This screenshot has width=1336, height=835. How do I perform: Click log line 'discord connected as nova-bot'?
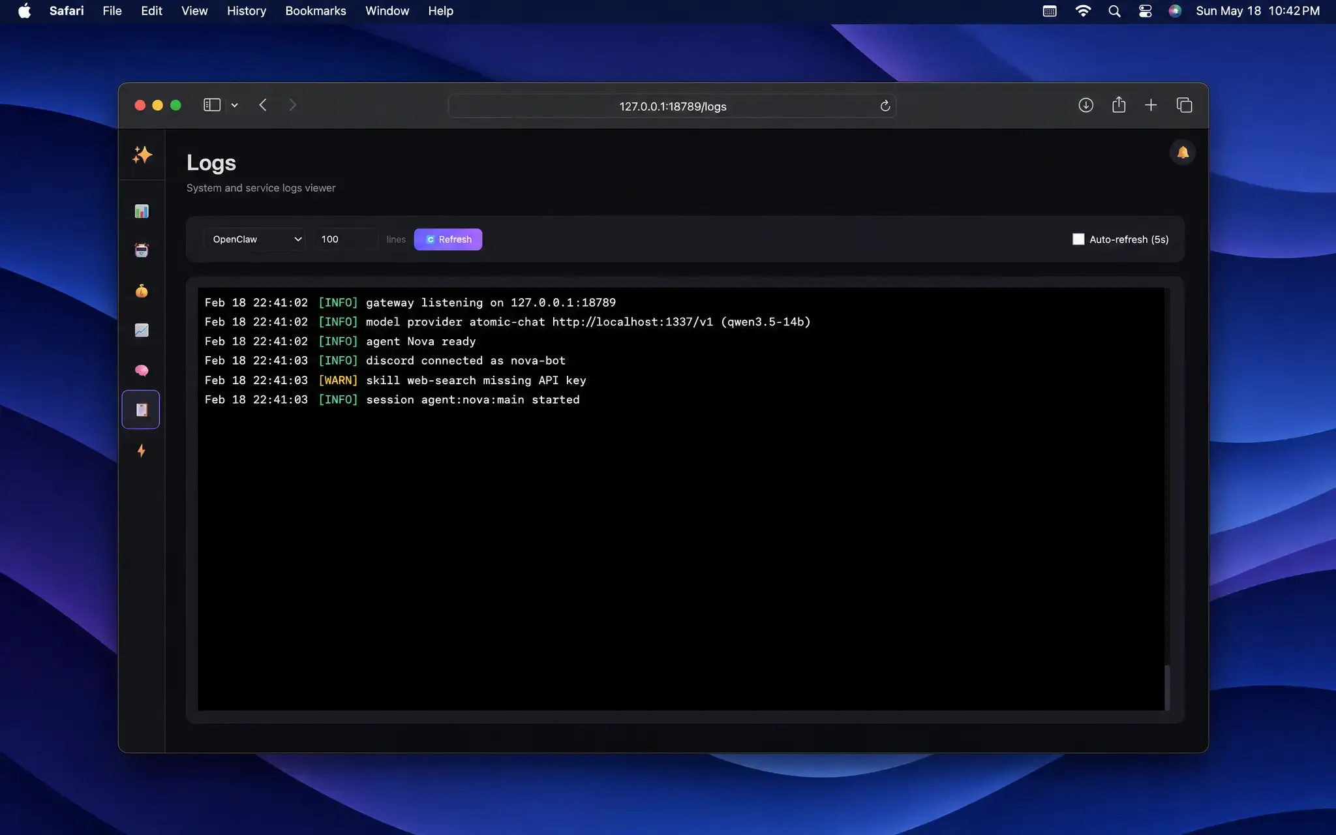point(385,361)
